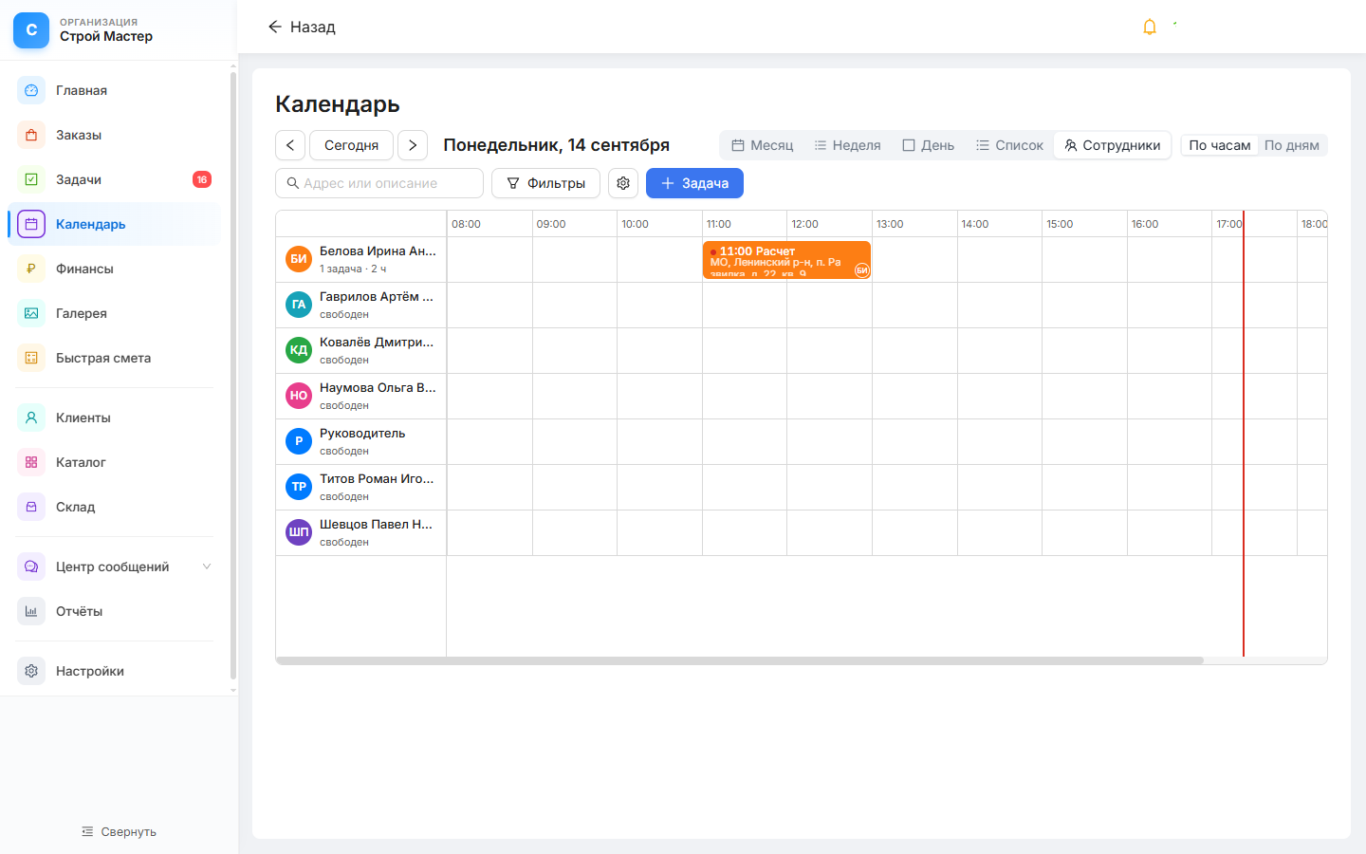This screenshot has width=1366, height=854.
Task: Open the Quick estimate (Быстрая смета) icon
Action: pos(31,358)
